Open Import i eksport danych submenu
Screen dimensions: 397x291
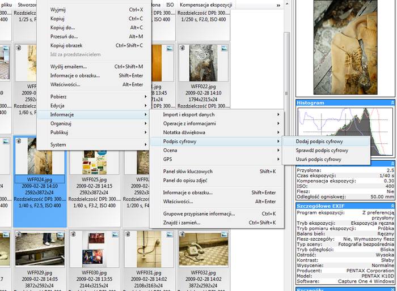tap(217, 114)
